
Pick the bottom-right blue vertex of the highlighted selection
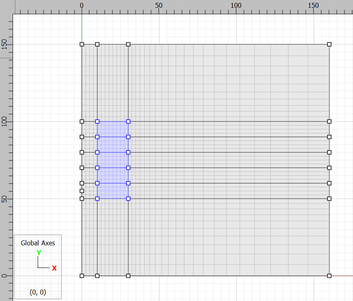tap(128, 199)
